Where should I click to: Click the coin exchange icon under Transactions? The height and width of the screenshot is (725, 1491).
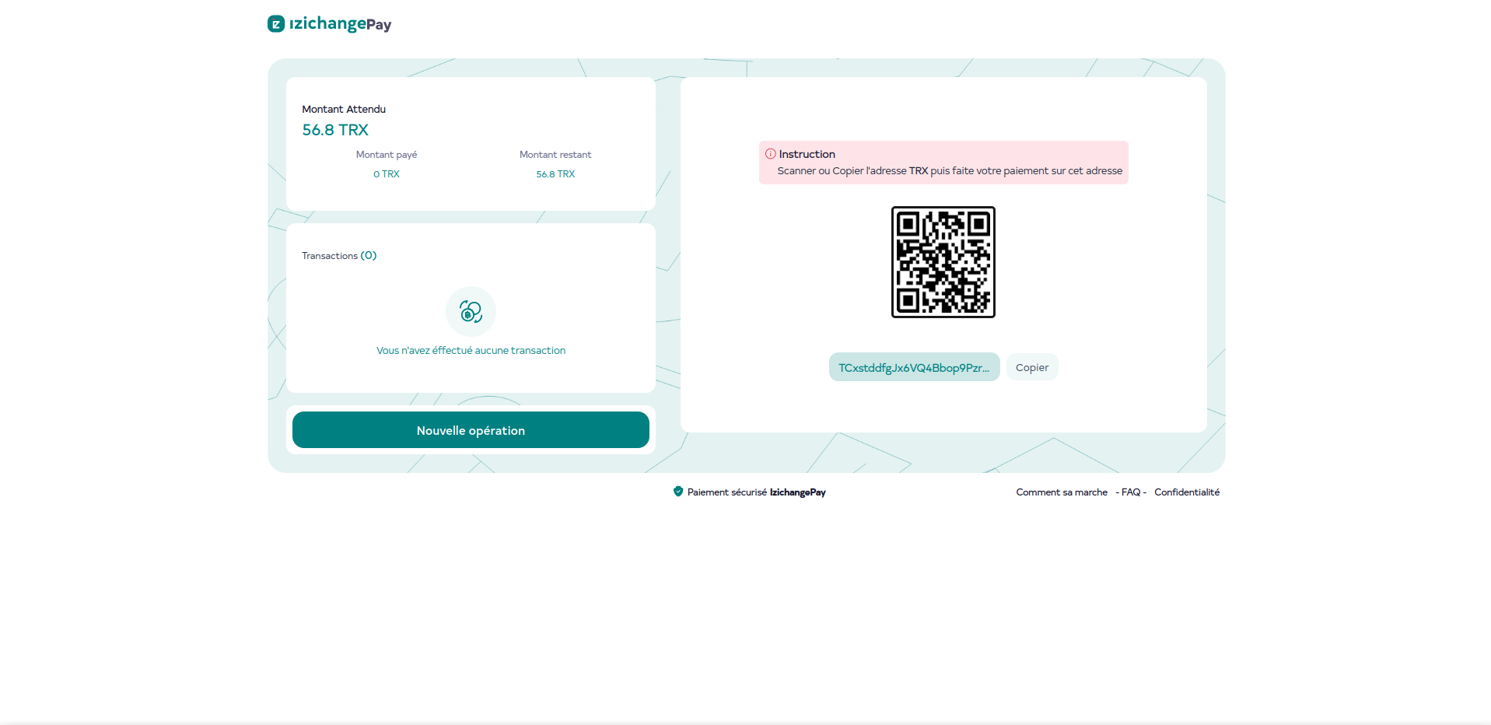coord(471,312)
